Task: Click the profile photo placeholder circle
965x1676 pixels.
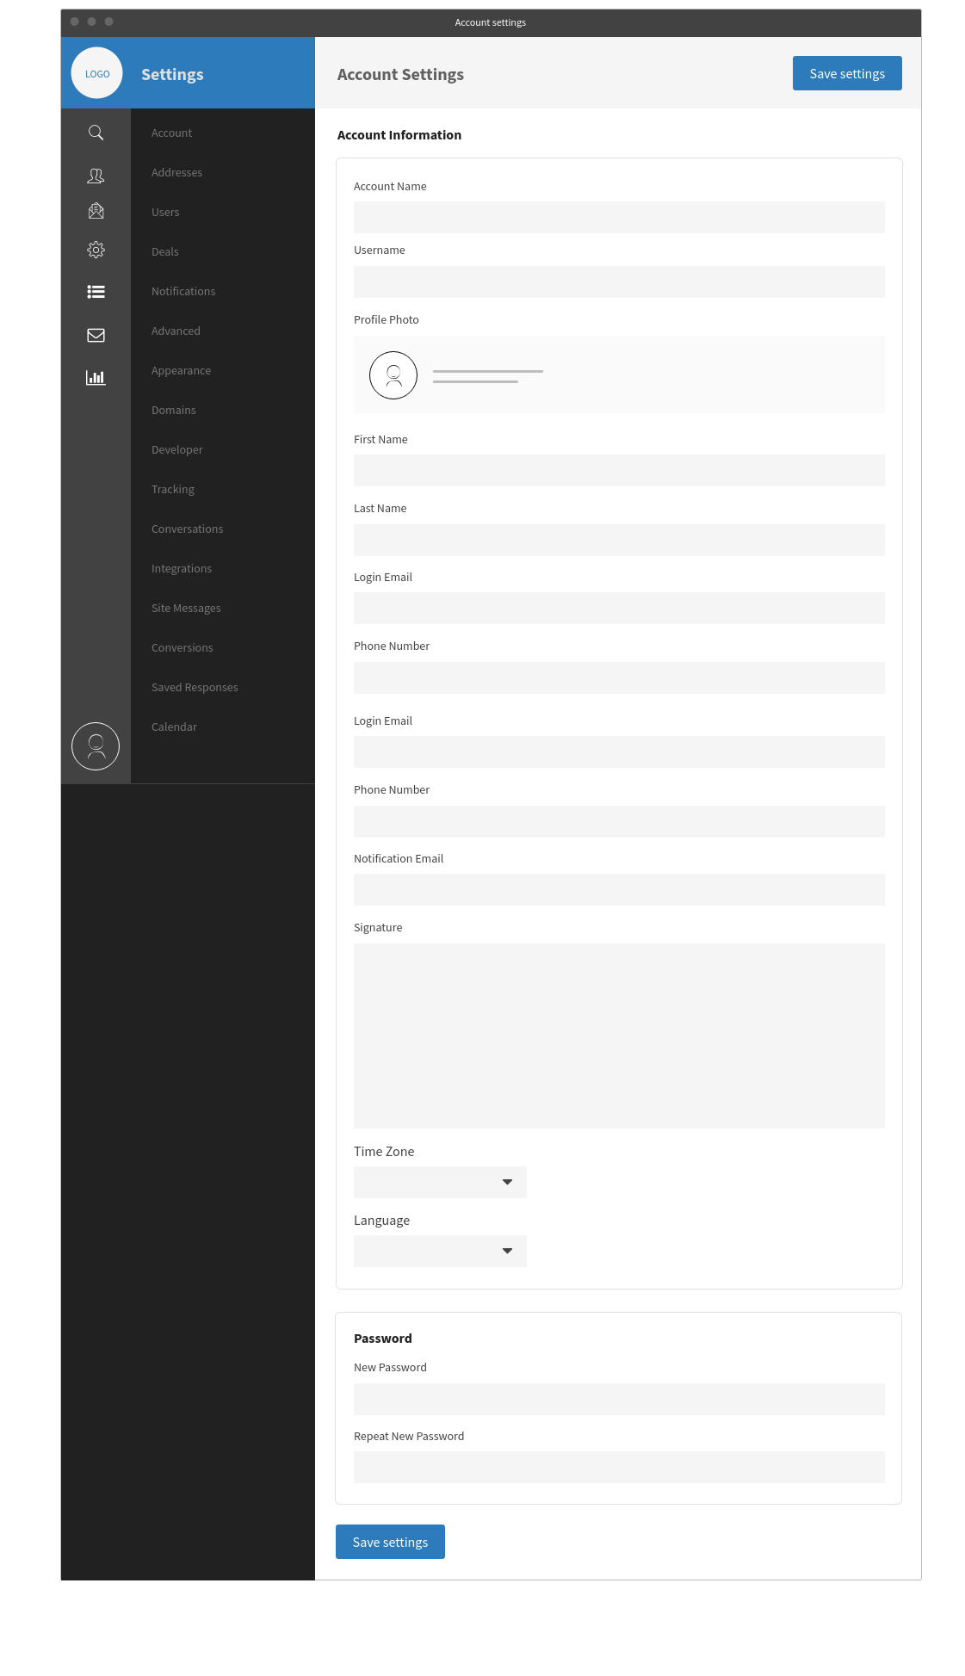Action: tap(393, 375)
